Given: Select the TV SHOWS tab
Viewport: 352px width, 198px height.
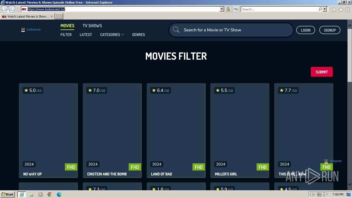Looking at the screenshot, I should point(92,26).
